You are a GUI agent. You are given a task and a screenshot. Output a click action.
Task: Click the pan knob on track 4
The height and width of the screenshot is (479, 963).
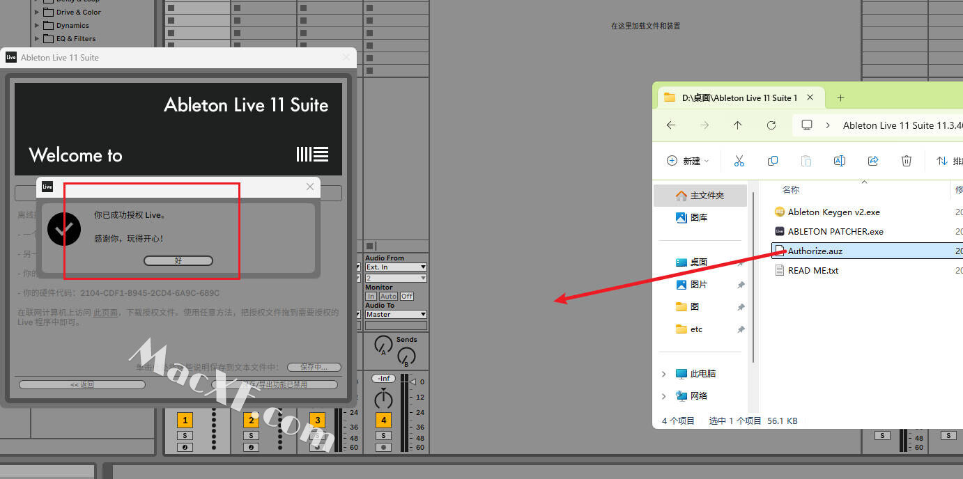(x=383, y=399)
